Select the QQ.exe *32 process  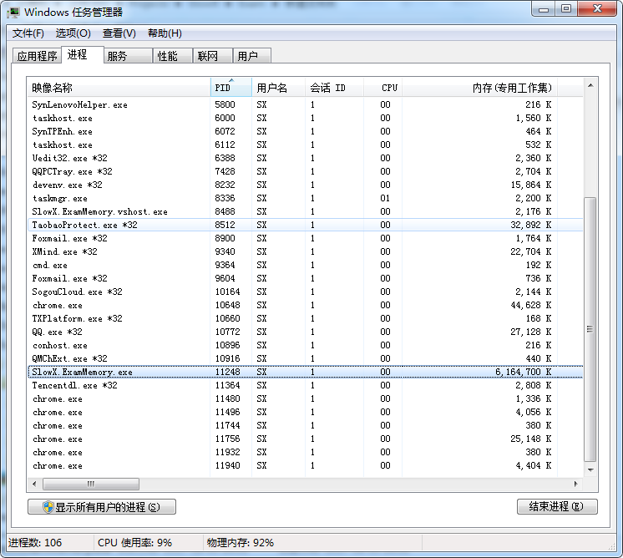tap(305, 332)
